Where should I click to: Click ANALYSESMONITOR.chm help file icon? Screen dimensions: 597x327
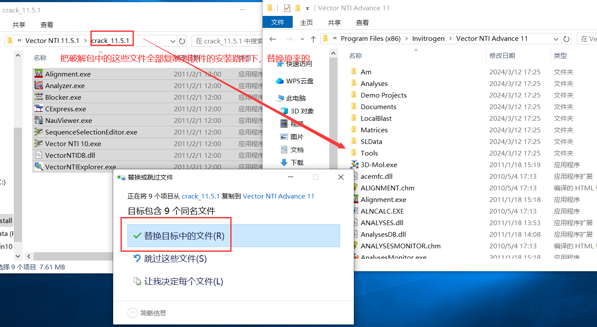tap(355, 246)
